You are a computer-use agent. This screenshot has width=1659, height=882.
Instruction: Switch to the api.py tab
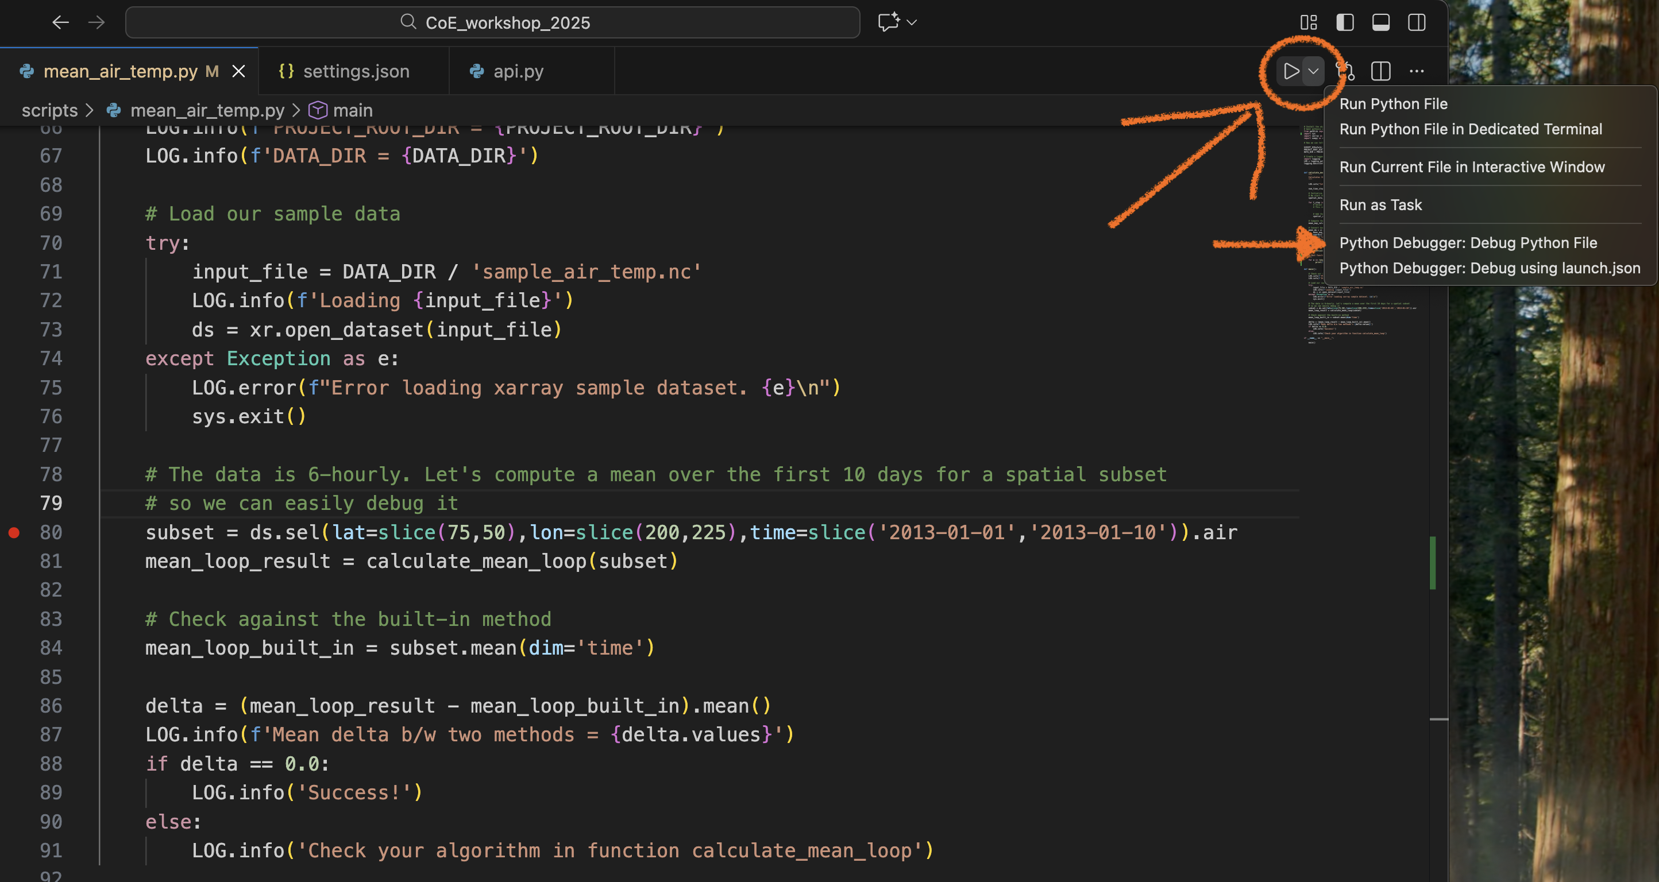(517, 71)
